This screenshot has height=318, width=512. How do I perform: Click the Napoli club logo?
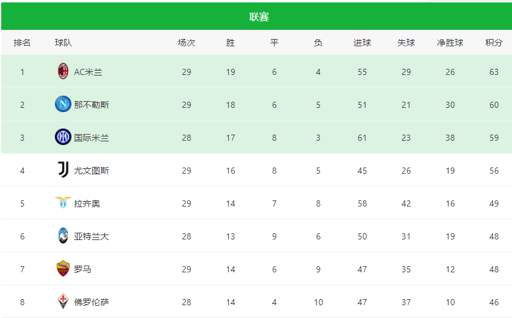click(x=63, y=104)
